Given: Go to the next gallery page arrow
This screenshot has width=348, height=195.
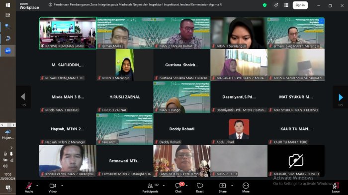Looking at the screenshot, I should tap(341, 97).
